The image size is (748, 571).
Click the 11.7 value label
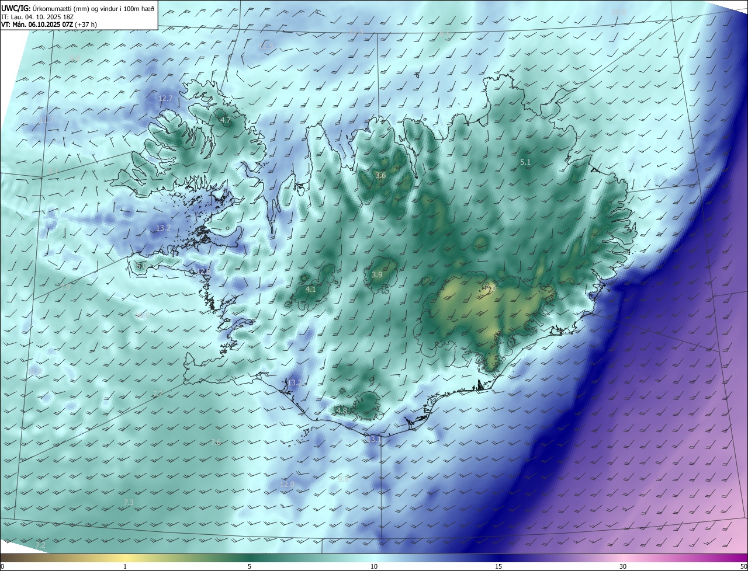(47, 120)
